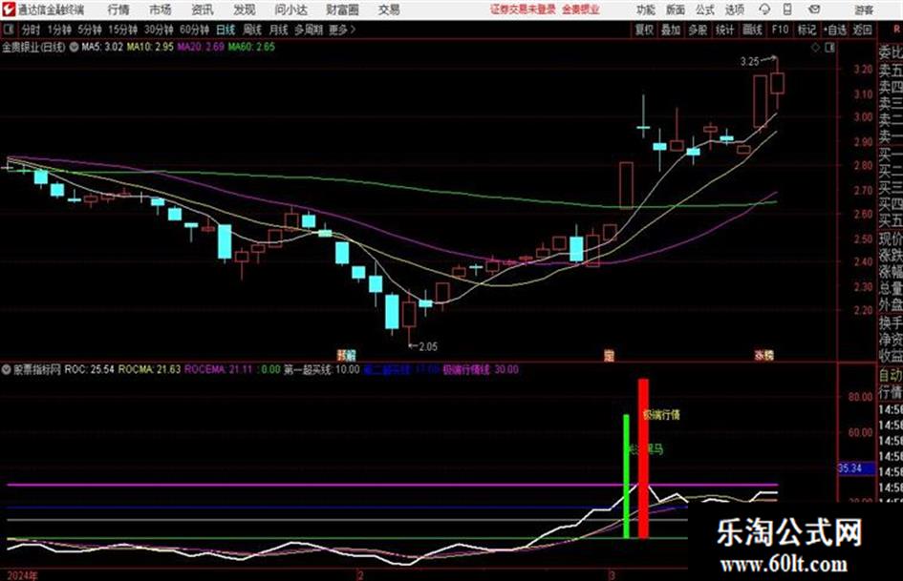
Task: Open the 发现 menu
Action: coord(245,10)
